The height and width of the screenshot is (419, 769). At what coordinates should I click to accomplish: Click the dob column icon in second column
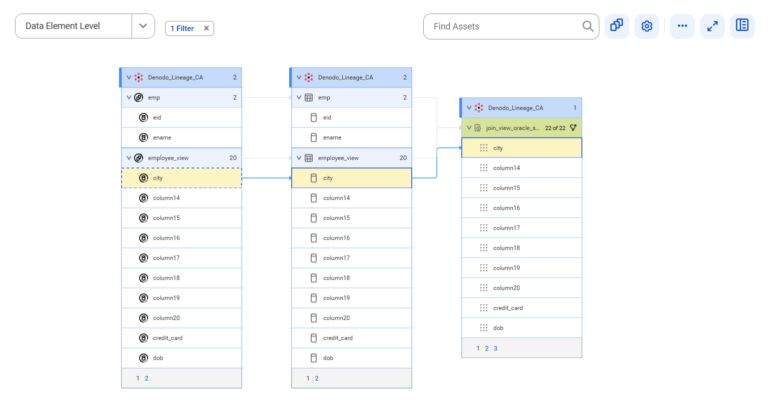point(314,358)
